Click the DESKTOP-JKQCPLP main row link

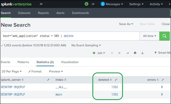pyautogui.click(x=13, y=94)
